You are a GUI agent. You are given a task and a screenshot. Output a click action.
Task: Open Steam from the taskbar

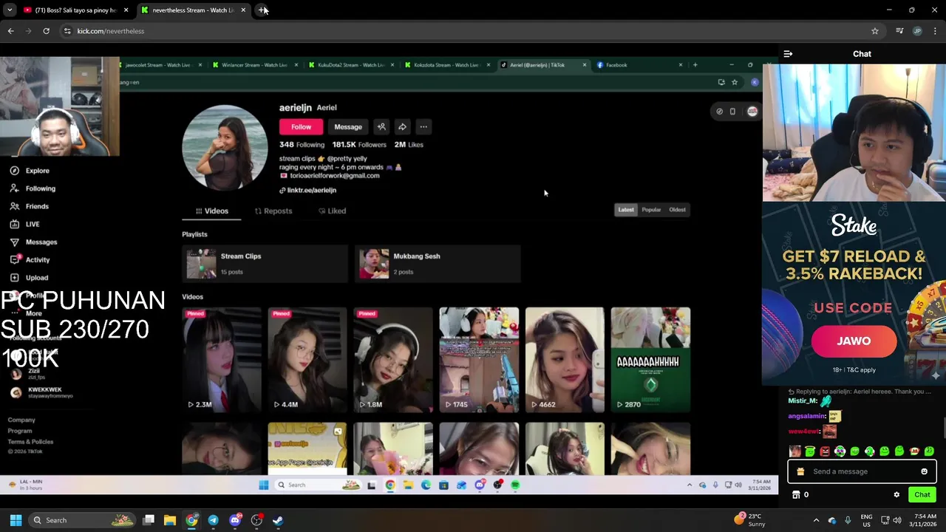pyautogui.click(x=278, y=520)
